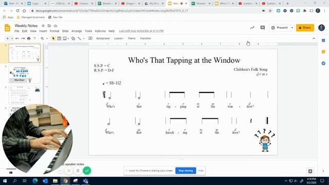
Task: Open the Keep side panel icon
Action: [323, 52]
